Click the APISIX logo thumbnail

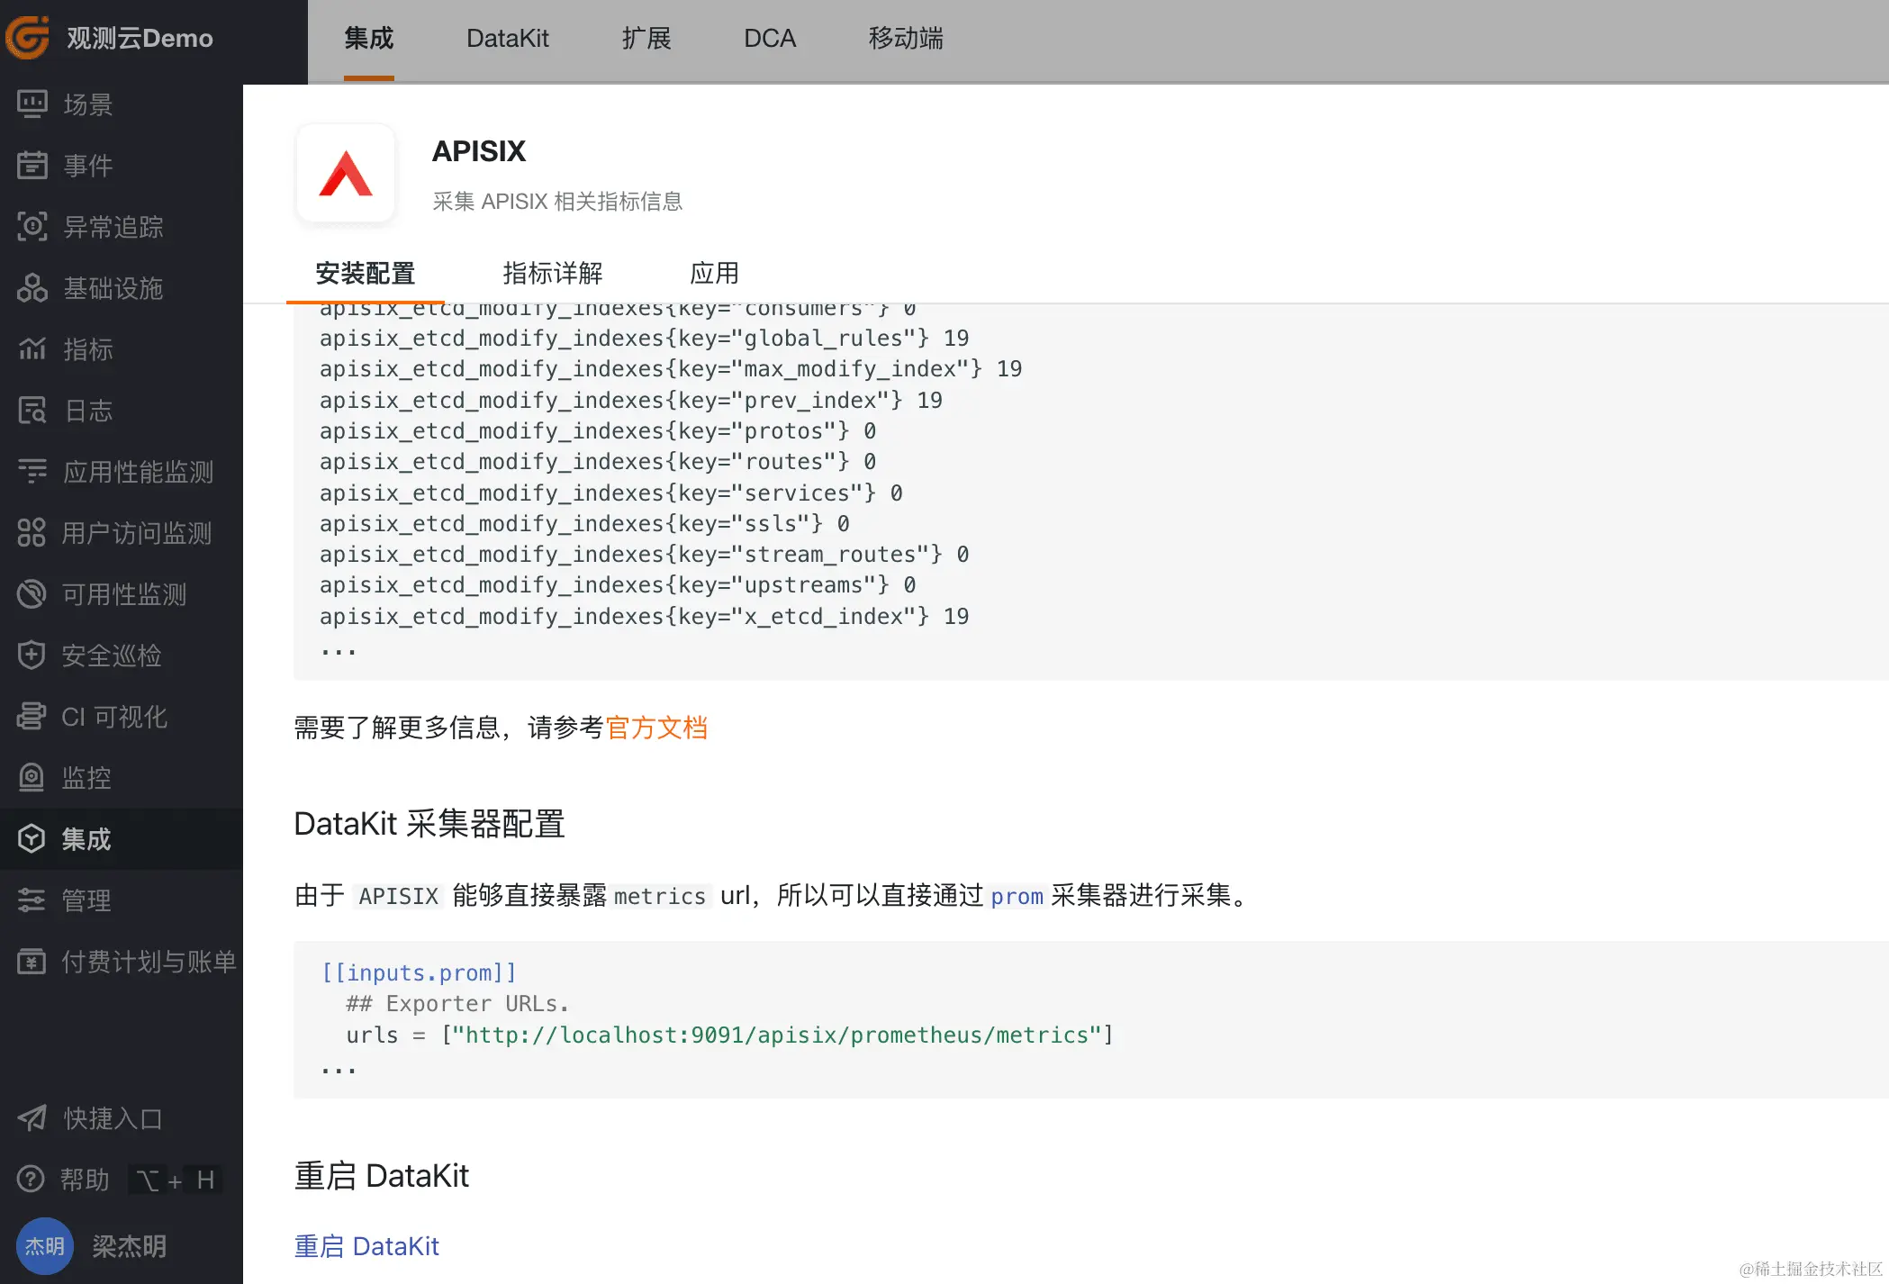[346, 174]
